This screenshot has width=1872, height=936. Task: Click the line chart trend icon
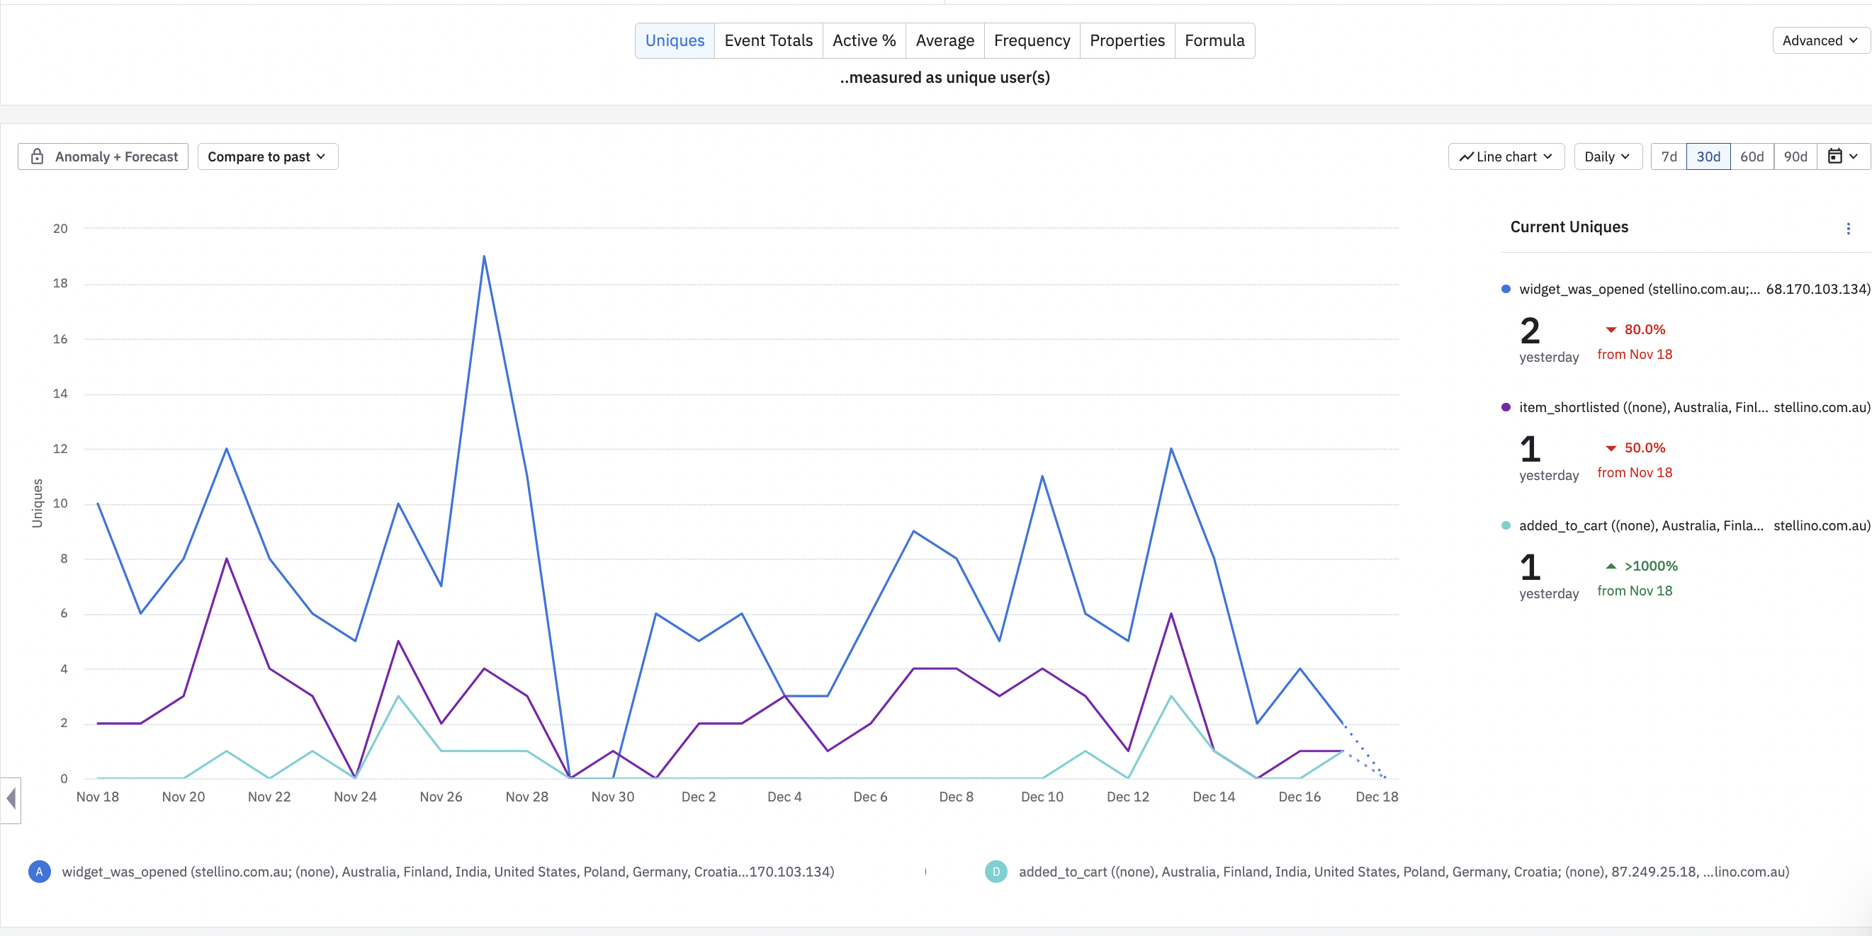point(1467,157)
